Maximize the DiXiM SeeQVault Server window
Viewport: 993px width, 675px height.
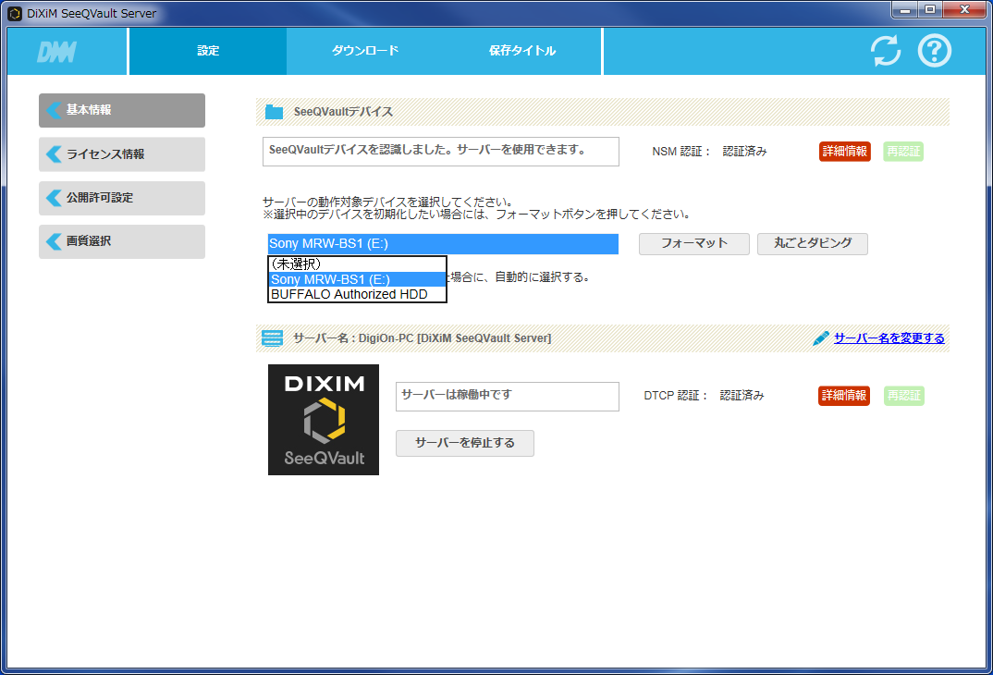(930, 9)
